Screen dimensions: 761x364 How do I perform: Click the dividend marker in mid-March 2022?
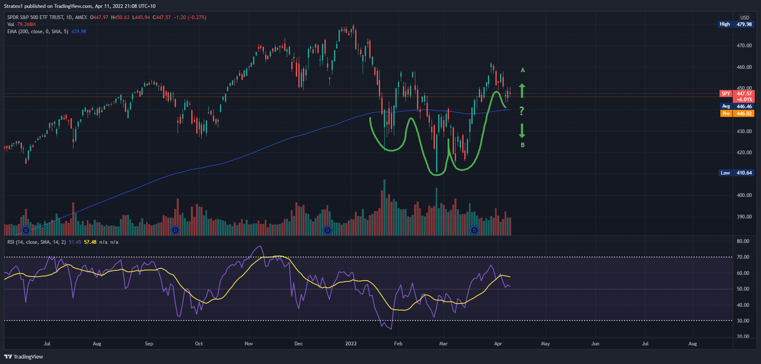(474, 231)
